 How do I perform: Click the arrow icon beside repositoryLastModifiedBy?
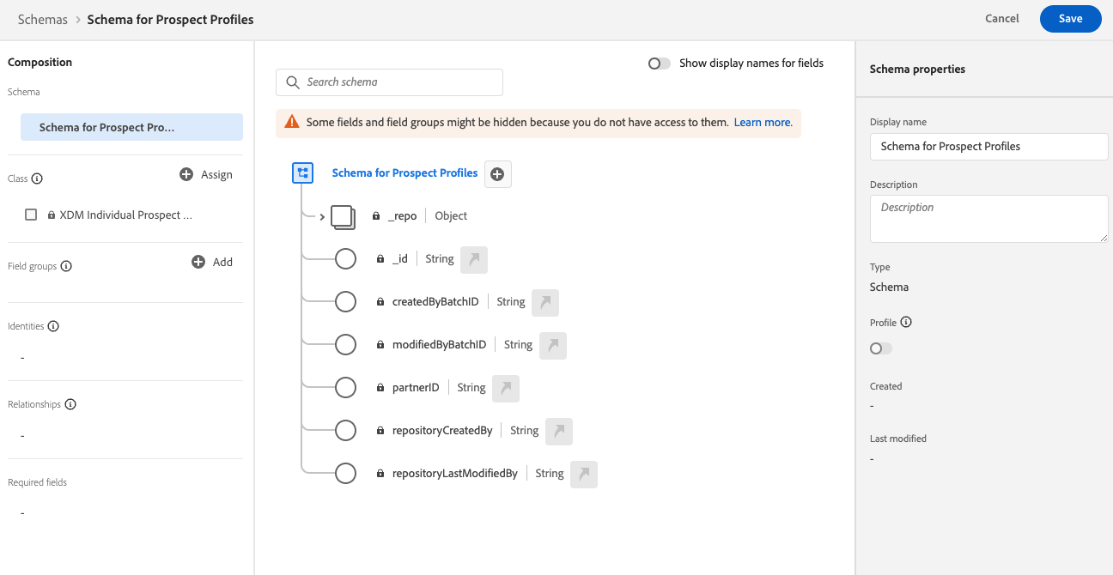coord(584,474)
